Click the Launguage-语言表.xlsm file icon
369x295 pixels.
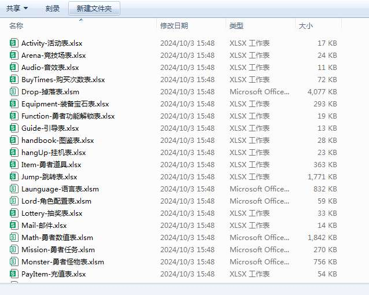(x=14, y=189)
